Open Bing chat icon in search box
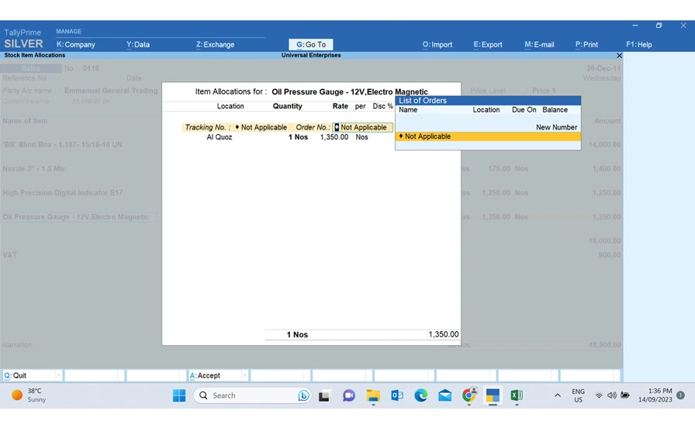This screenshot has width=695, height=428. pyautogui.click(x=303, y=395)
